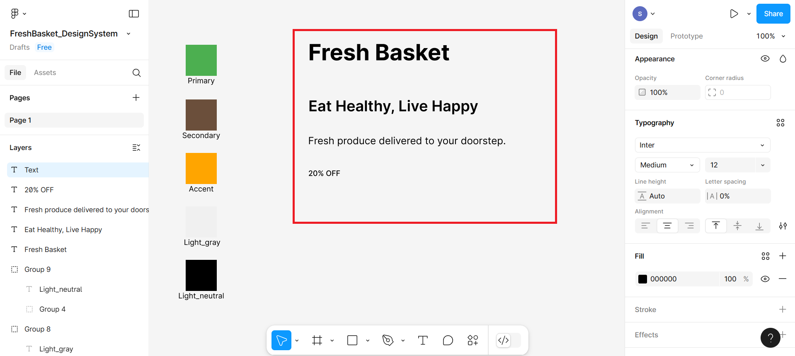Image resolution: width=795 pixels, height=356 pixels.
Task: Open the Inter font family dropdown
Action: tap(702, 145)
